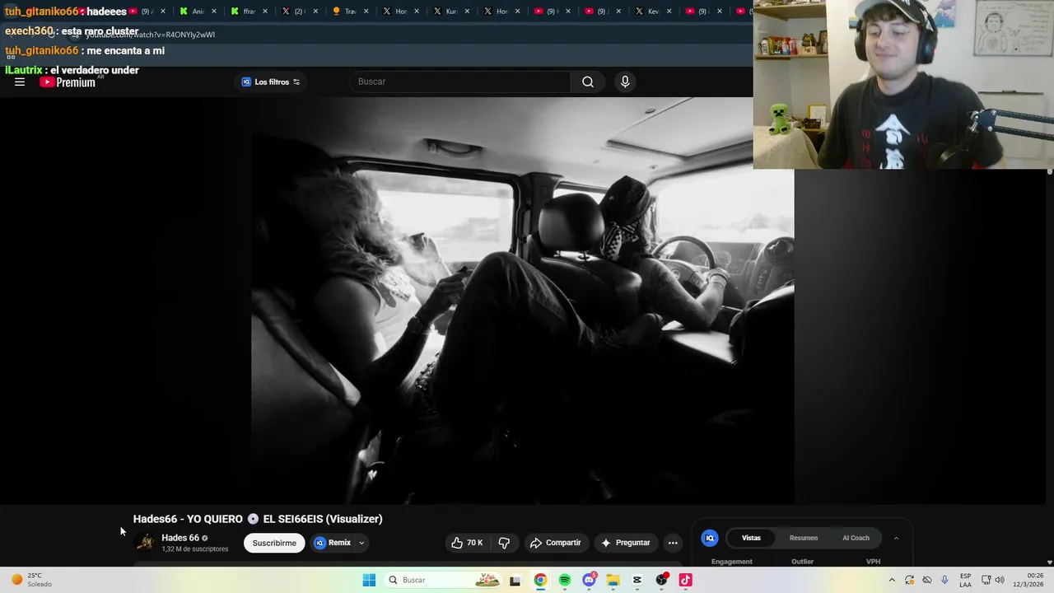Screen dimensions: 1054x593
Task: Click the visualizer video player
Action: point(523,301)
